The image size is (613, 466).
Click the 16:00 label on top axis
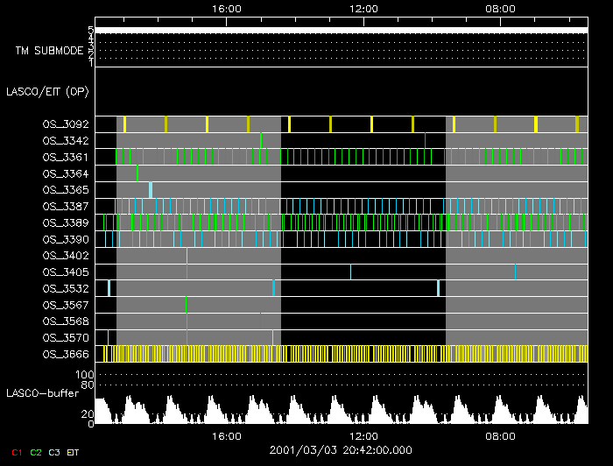point(227,8)
